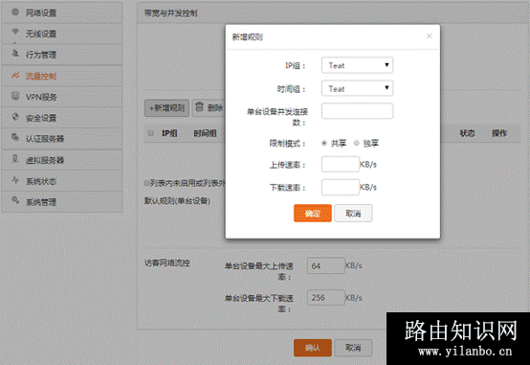Open 行为管理 menu item
This screenshot has height=365, width=530.
(x=62, y=55)
